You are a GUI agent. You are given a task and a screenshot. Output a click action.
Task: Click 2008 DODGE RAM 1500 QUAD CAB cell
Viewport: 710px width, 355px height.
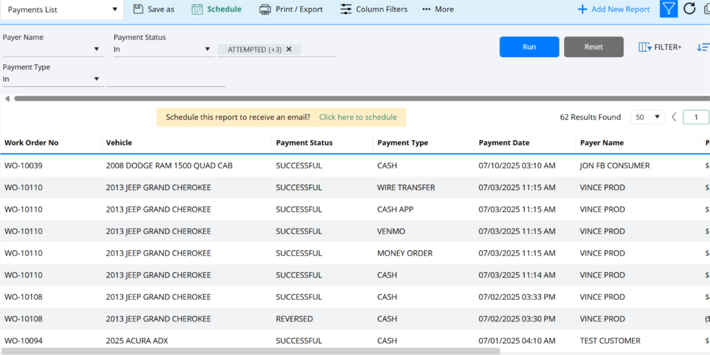pyautogui.click(x=170, y=166)
